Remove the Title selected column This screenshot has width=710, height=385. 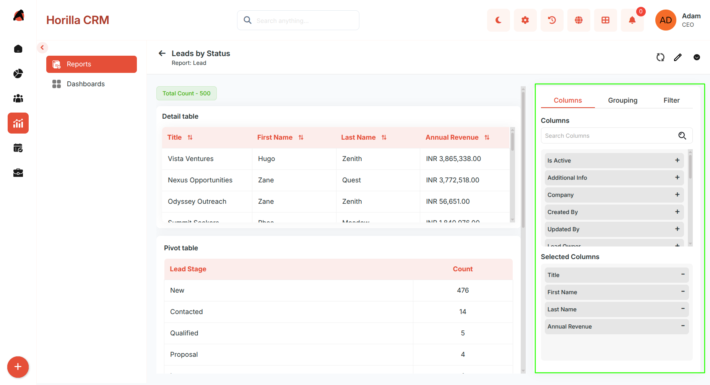[x=683, y=274]
